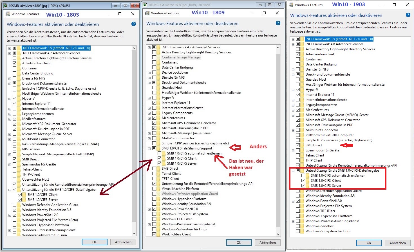Select Plattform für virtuelle Computer folder icon in 1903 window
Viewport: 414px width, 252px height.
[302, 135]
